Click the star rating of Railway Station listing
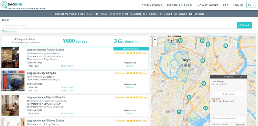258x126 pixels. tap(134, 53)
